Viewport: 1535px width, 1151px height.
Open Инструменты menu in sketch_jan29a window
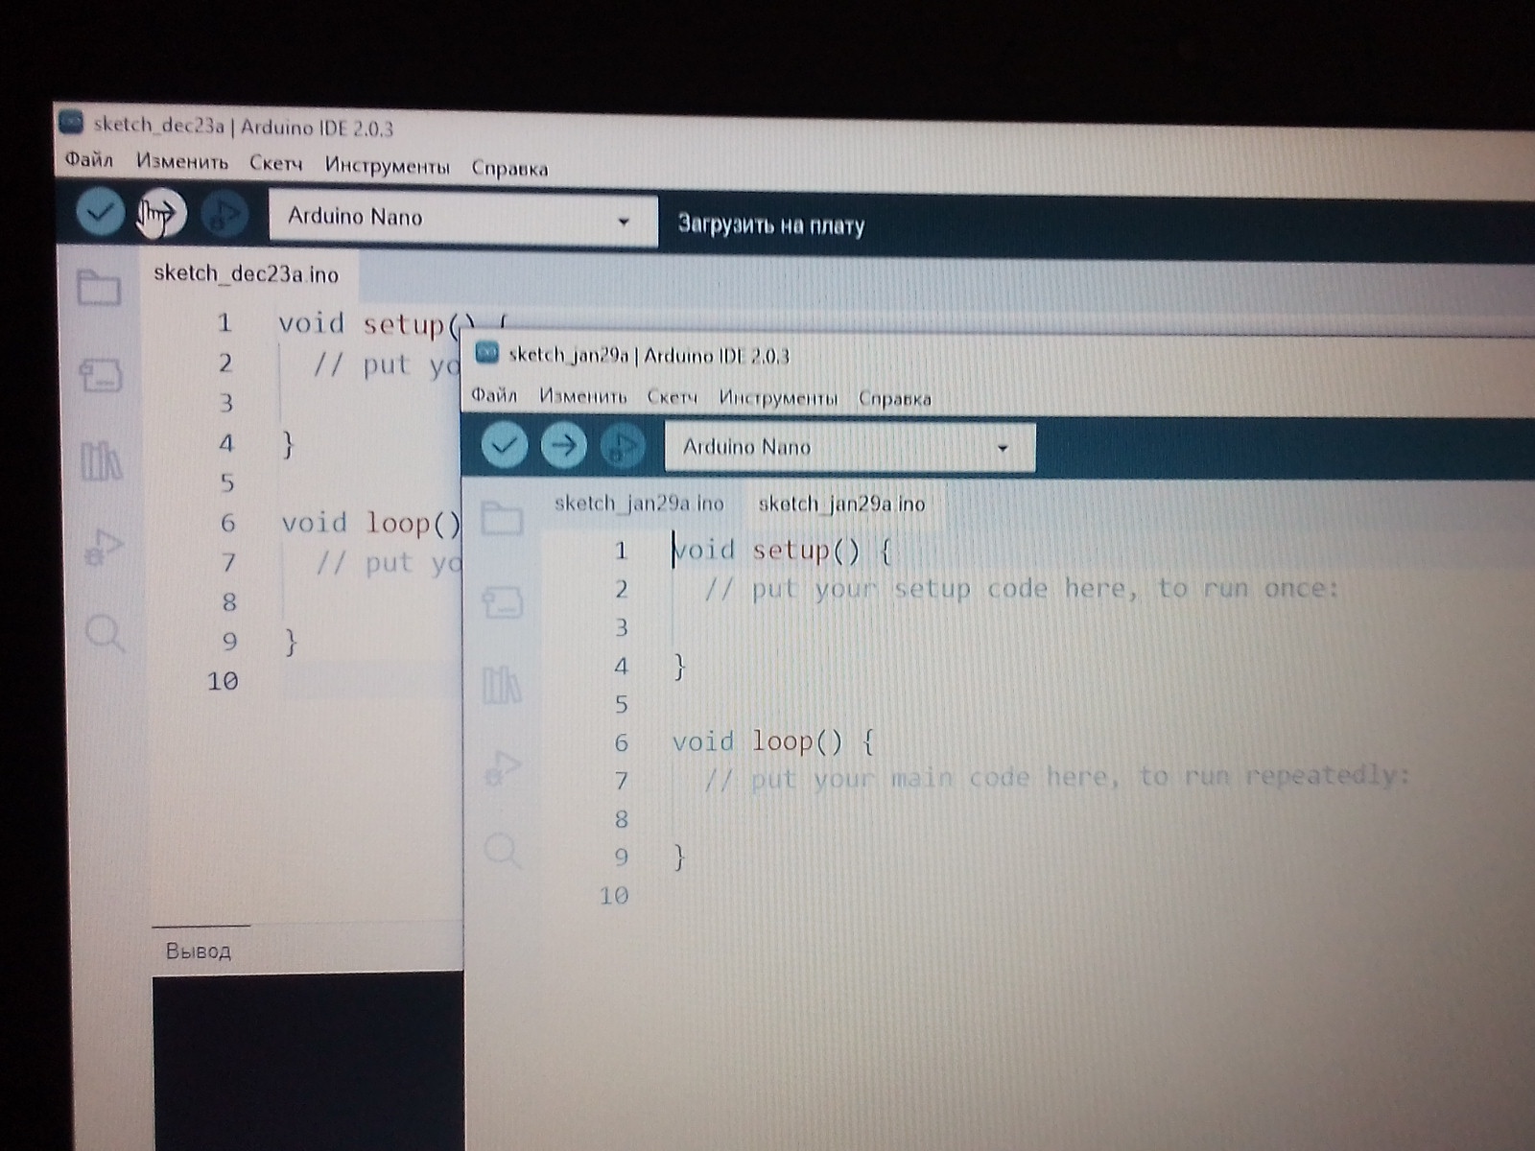point(778,397)
